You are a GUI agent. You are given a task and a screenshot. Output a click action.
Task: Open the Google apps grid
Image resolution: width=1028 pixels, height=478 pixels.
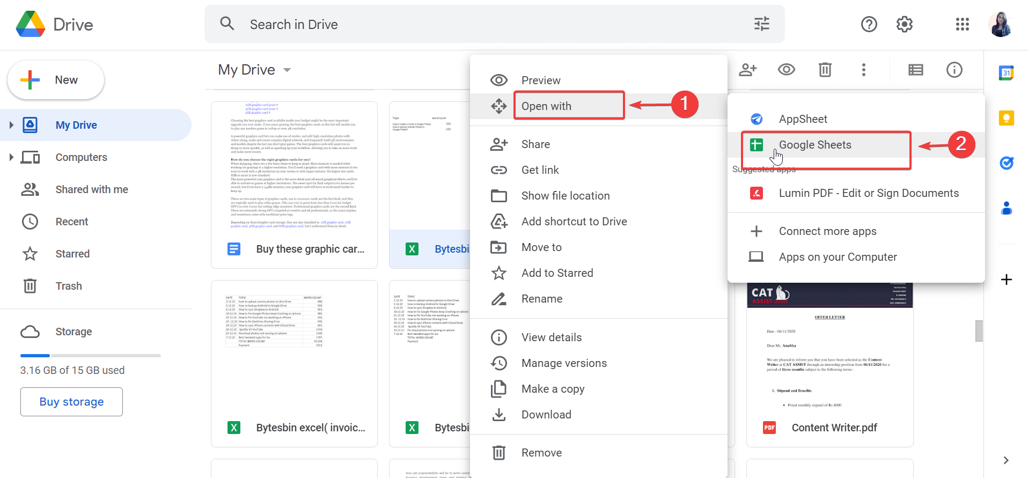962,24
